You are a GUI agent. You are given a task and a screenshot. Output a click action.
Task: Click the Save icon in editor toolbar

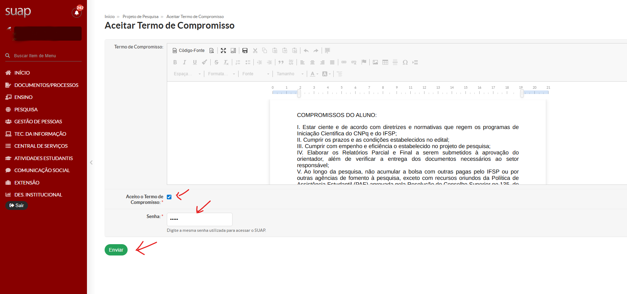245,51
